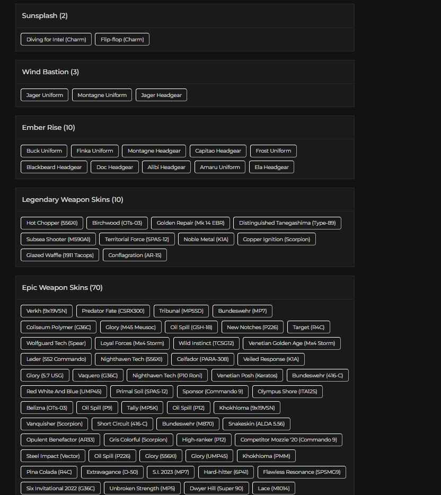Click the Diving for Intel (Charm) tag
The height and width of the screenshot is (495, 441).
pyautogui.click(x=56, y=39)
